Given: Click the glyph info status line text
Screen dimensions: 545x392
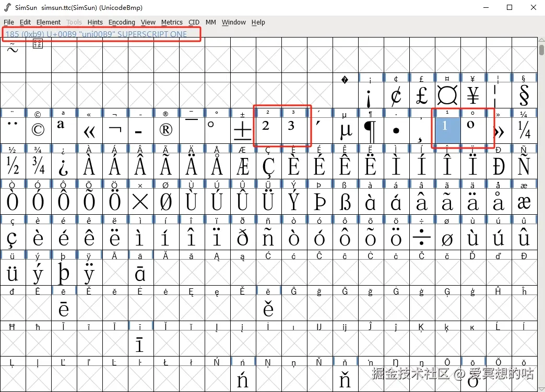Looking at the screenshot, I should [96, 34].
